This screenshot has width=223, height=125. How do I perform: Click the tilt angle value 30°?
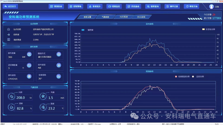tap(40, 78)
